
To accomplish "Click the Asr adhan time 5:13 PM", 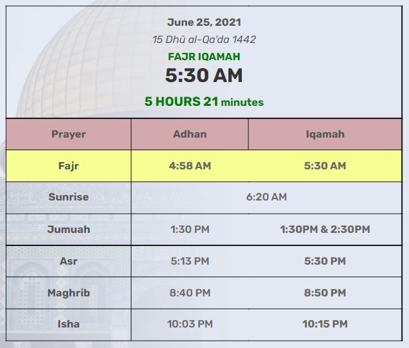I will [x=190, y=261].
